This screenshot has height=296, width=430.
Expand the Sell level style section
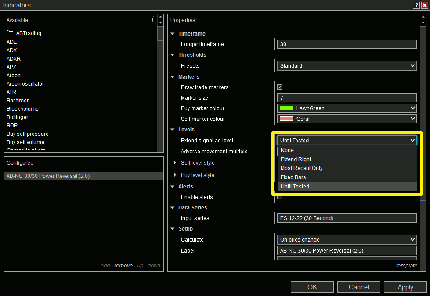(176, 162)
